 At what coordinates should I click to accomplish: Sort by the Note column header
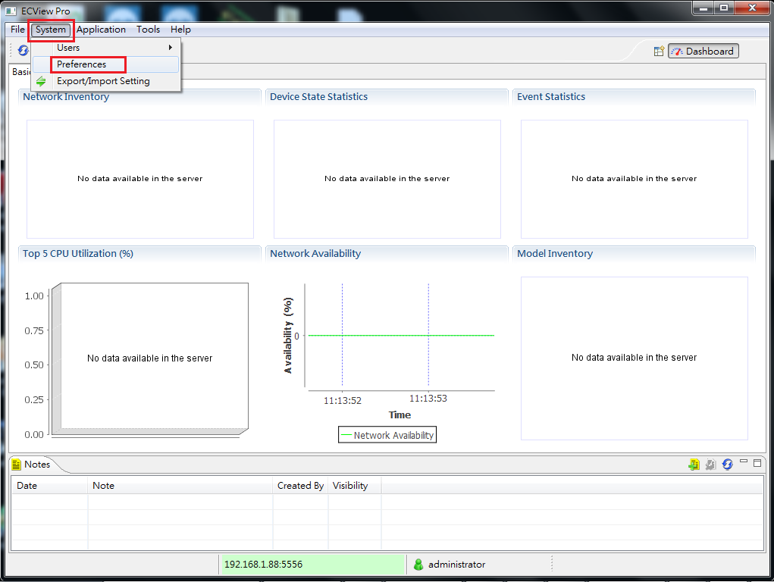click(x=180, y=486)
